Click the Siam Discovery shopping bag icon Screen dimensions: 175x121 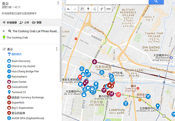(x=9, y=61)
